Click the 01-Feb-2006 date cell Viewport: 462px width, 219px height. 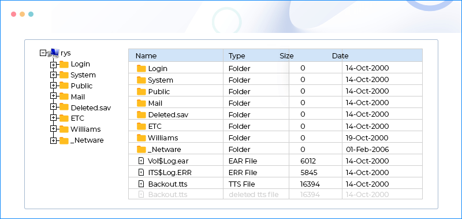(x=367, y=150)
